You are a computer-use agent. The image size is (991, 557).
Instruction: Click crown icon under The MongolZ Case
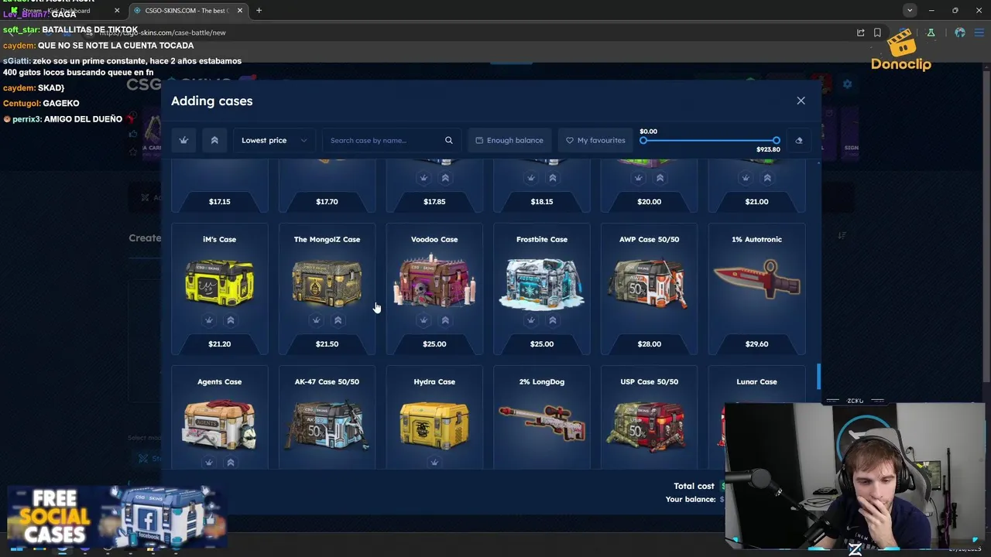[316, 320]
